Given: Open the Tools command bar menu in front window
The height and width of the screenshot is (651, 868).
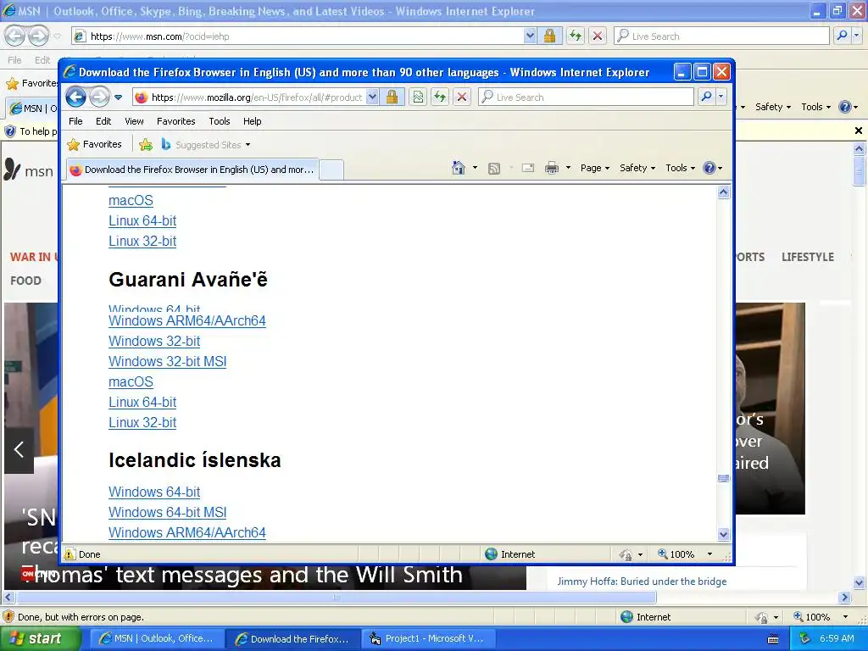Looking at the screenshot, I should [680, 168].
